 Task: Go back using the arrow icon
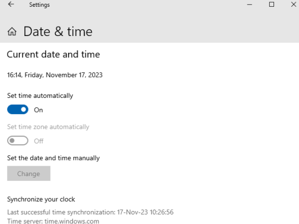[x=11, y=4]
